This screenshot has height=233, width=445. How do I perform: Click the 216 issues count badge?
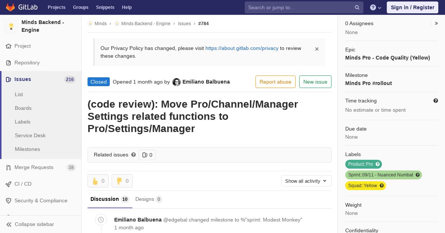(x=70, y=79)
